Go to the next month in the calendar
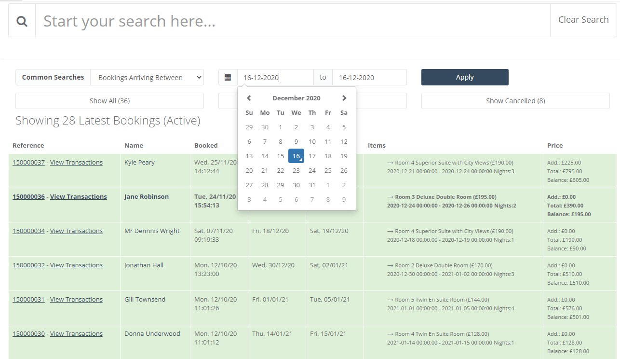This screenshot has width=620, height=359. point(344,97)
